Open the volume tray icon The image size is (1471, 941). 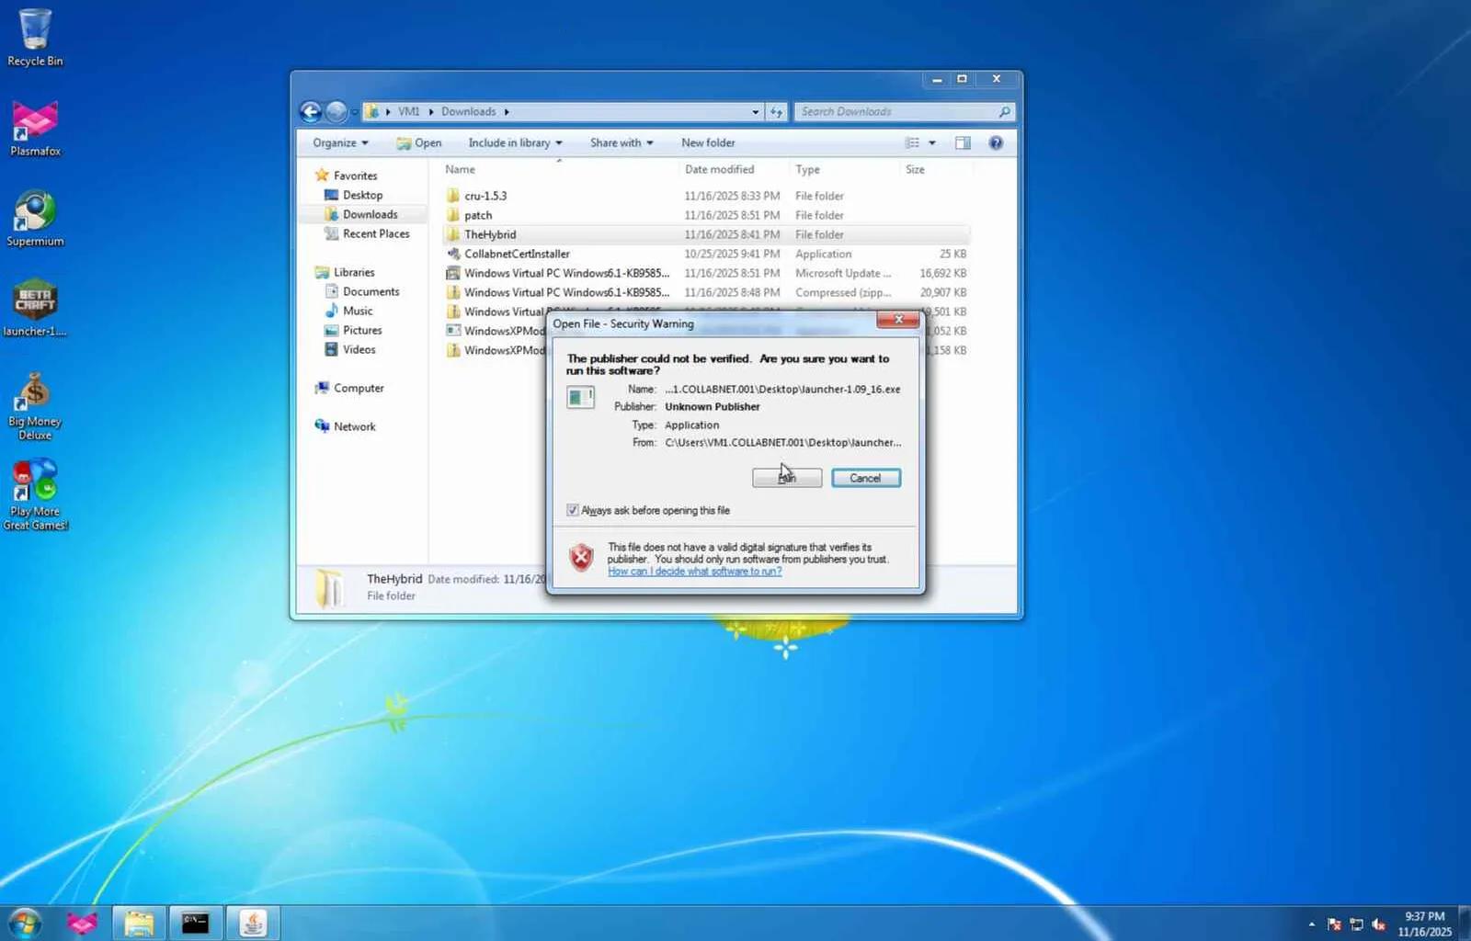[1378, 924]
